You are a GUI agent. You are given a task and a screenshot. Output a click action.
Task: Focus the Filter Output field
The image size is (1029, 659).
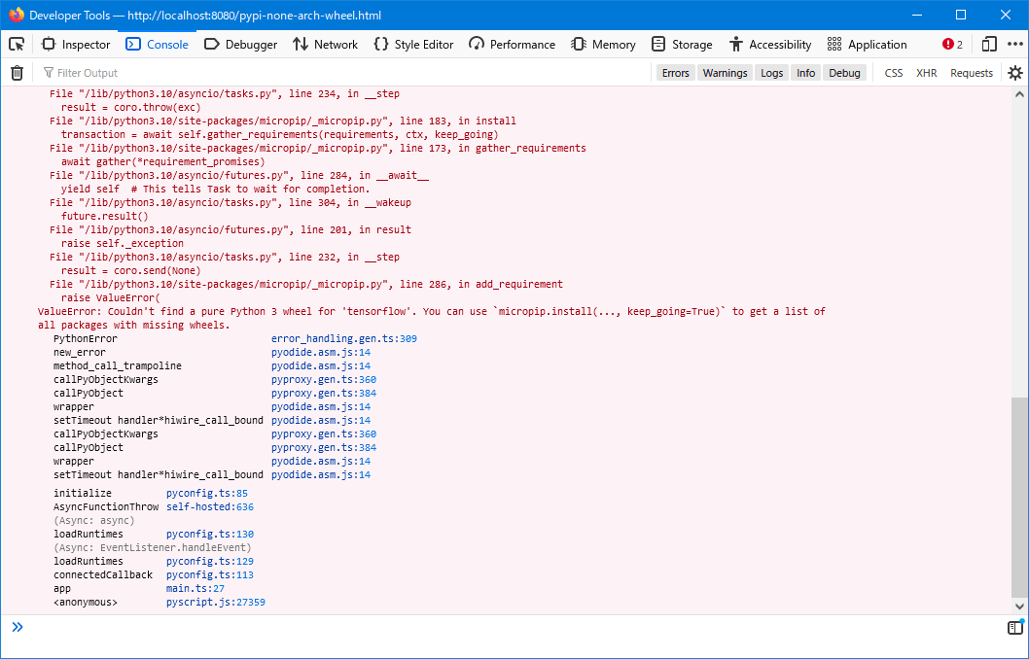click(344, 73)
